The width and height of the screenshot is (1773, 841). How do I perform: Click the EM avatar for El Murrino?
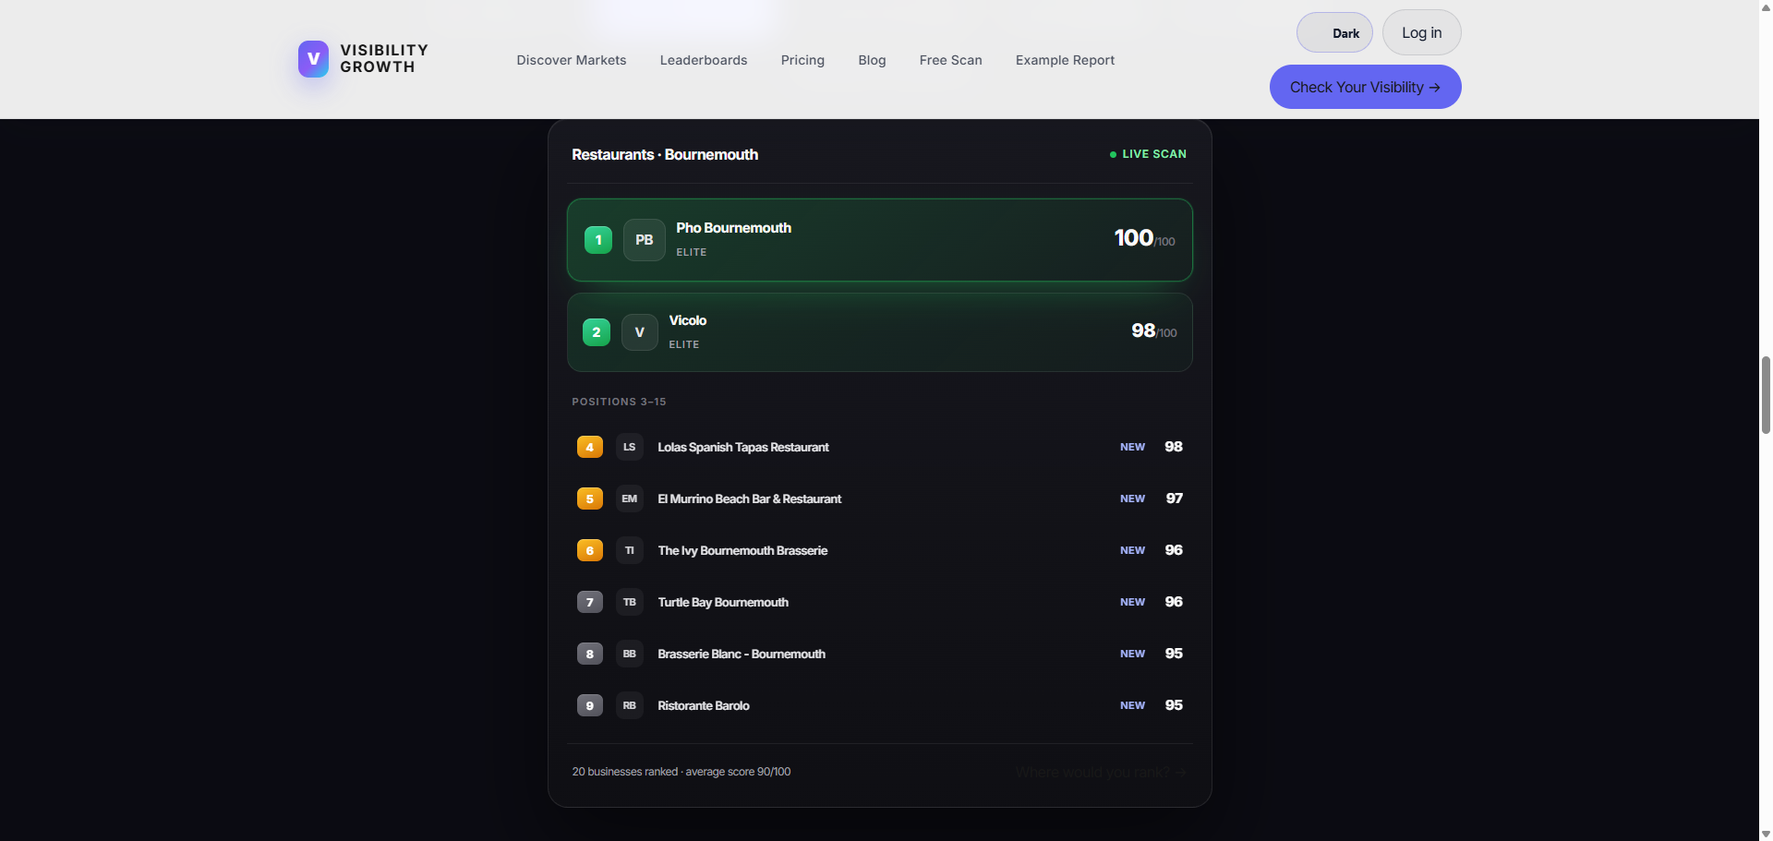coord(630,499)
